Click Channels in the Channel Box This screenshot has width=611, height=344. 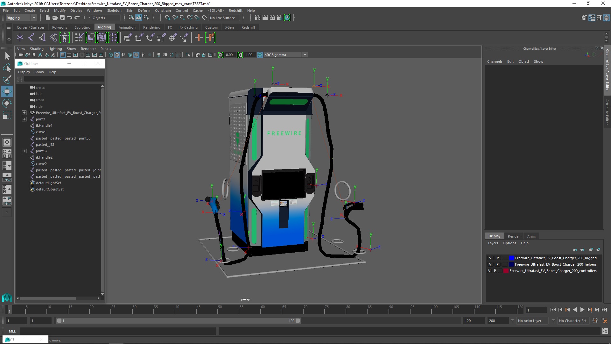(x=495, y=61)
